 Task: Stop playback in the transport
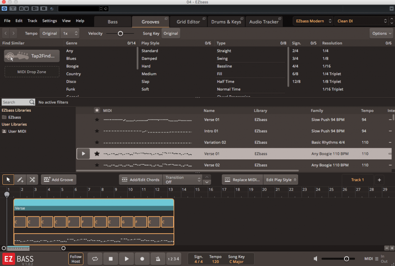point(111,259)
